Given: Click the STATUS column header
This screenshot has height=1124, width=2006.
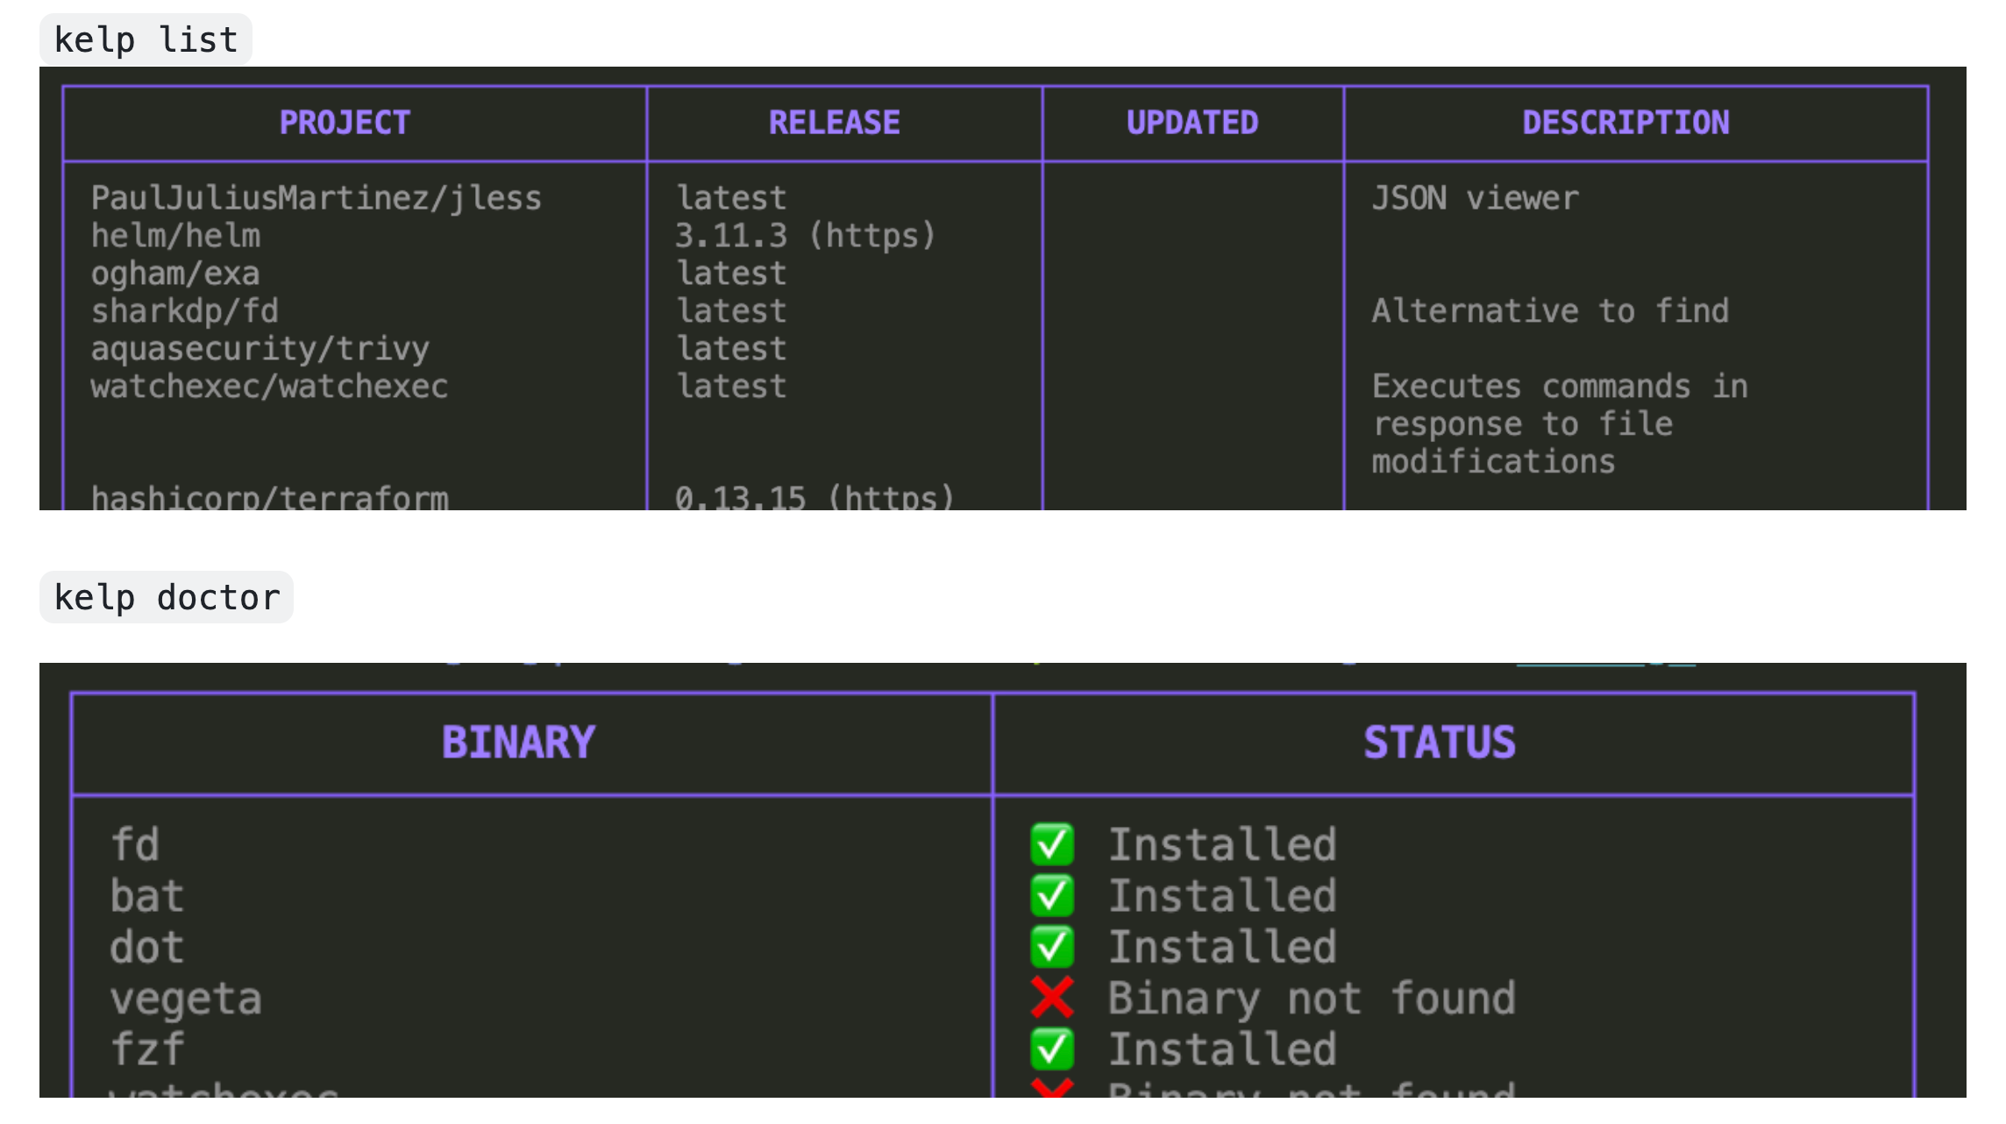Looking at the screenshot, I should (1440, 743).
